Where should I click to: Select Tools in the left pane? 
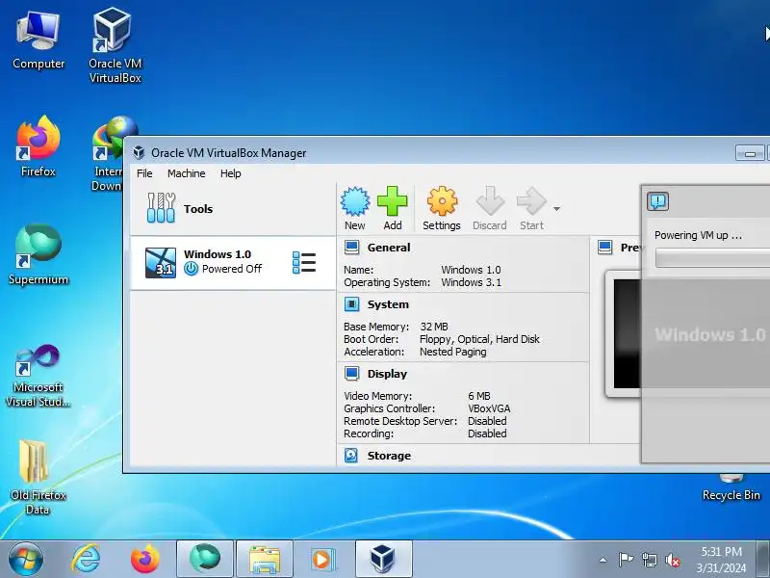[x=233, y=209]
